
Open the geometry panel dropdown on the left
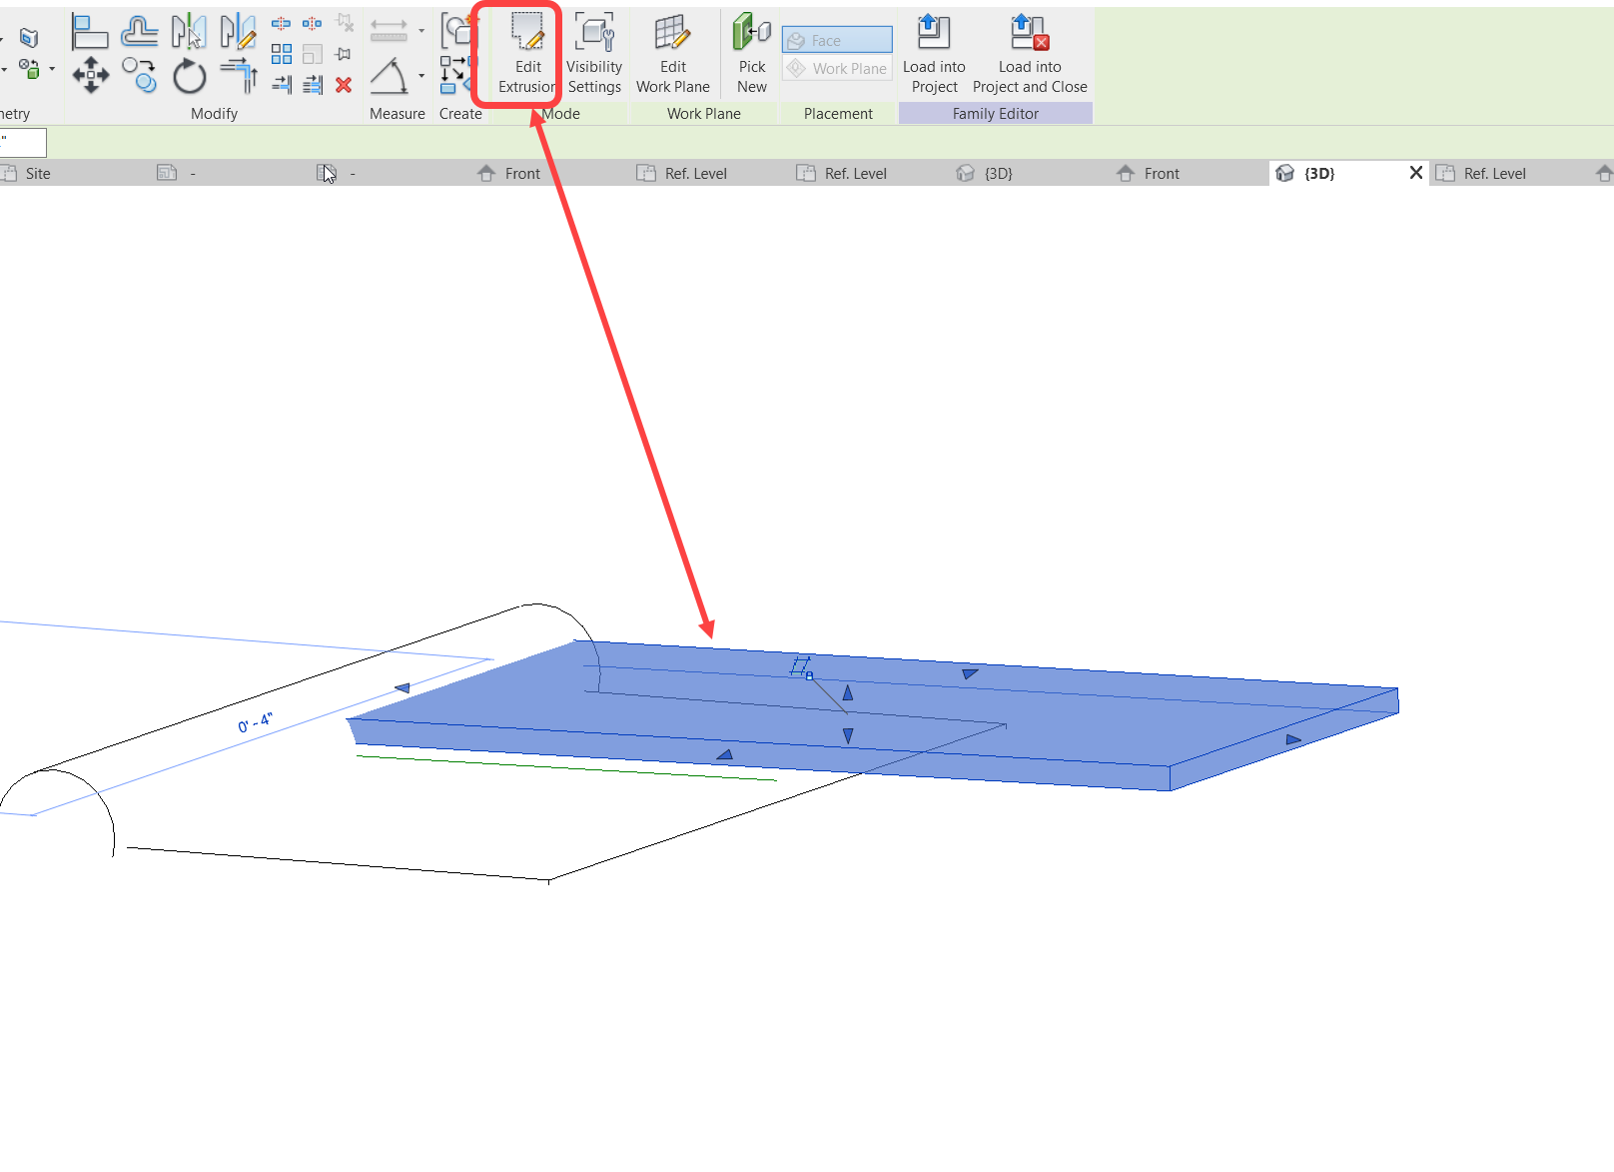click(53, 70)
